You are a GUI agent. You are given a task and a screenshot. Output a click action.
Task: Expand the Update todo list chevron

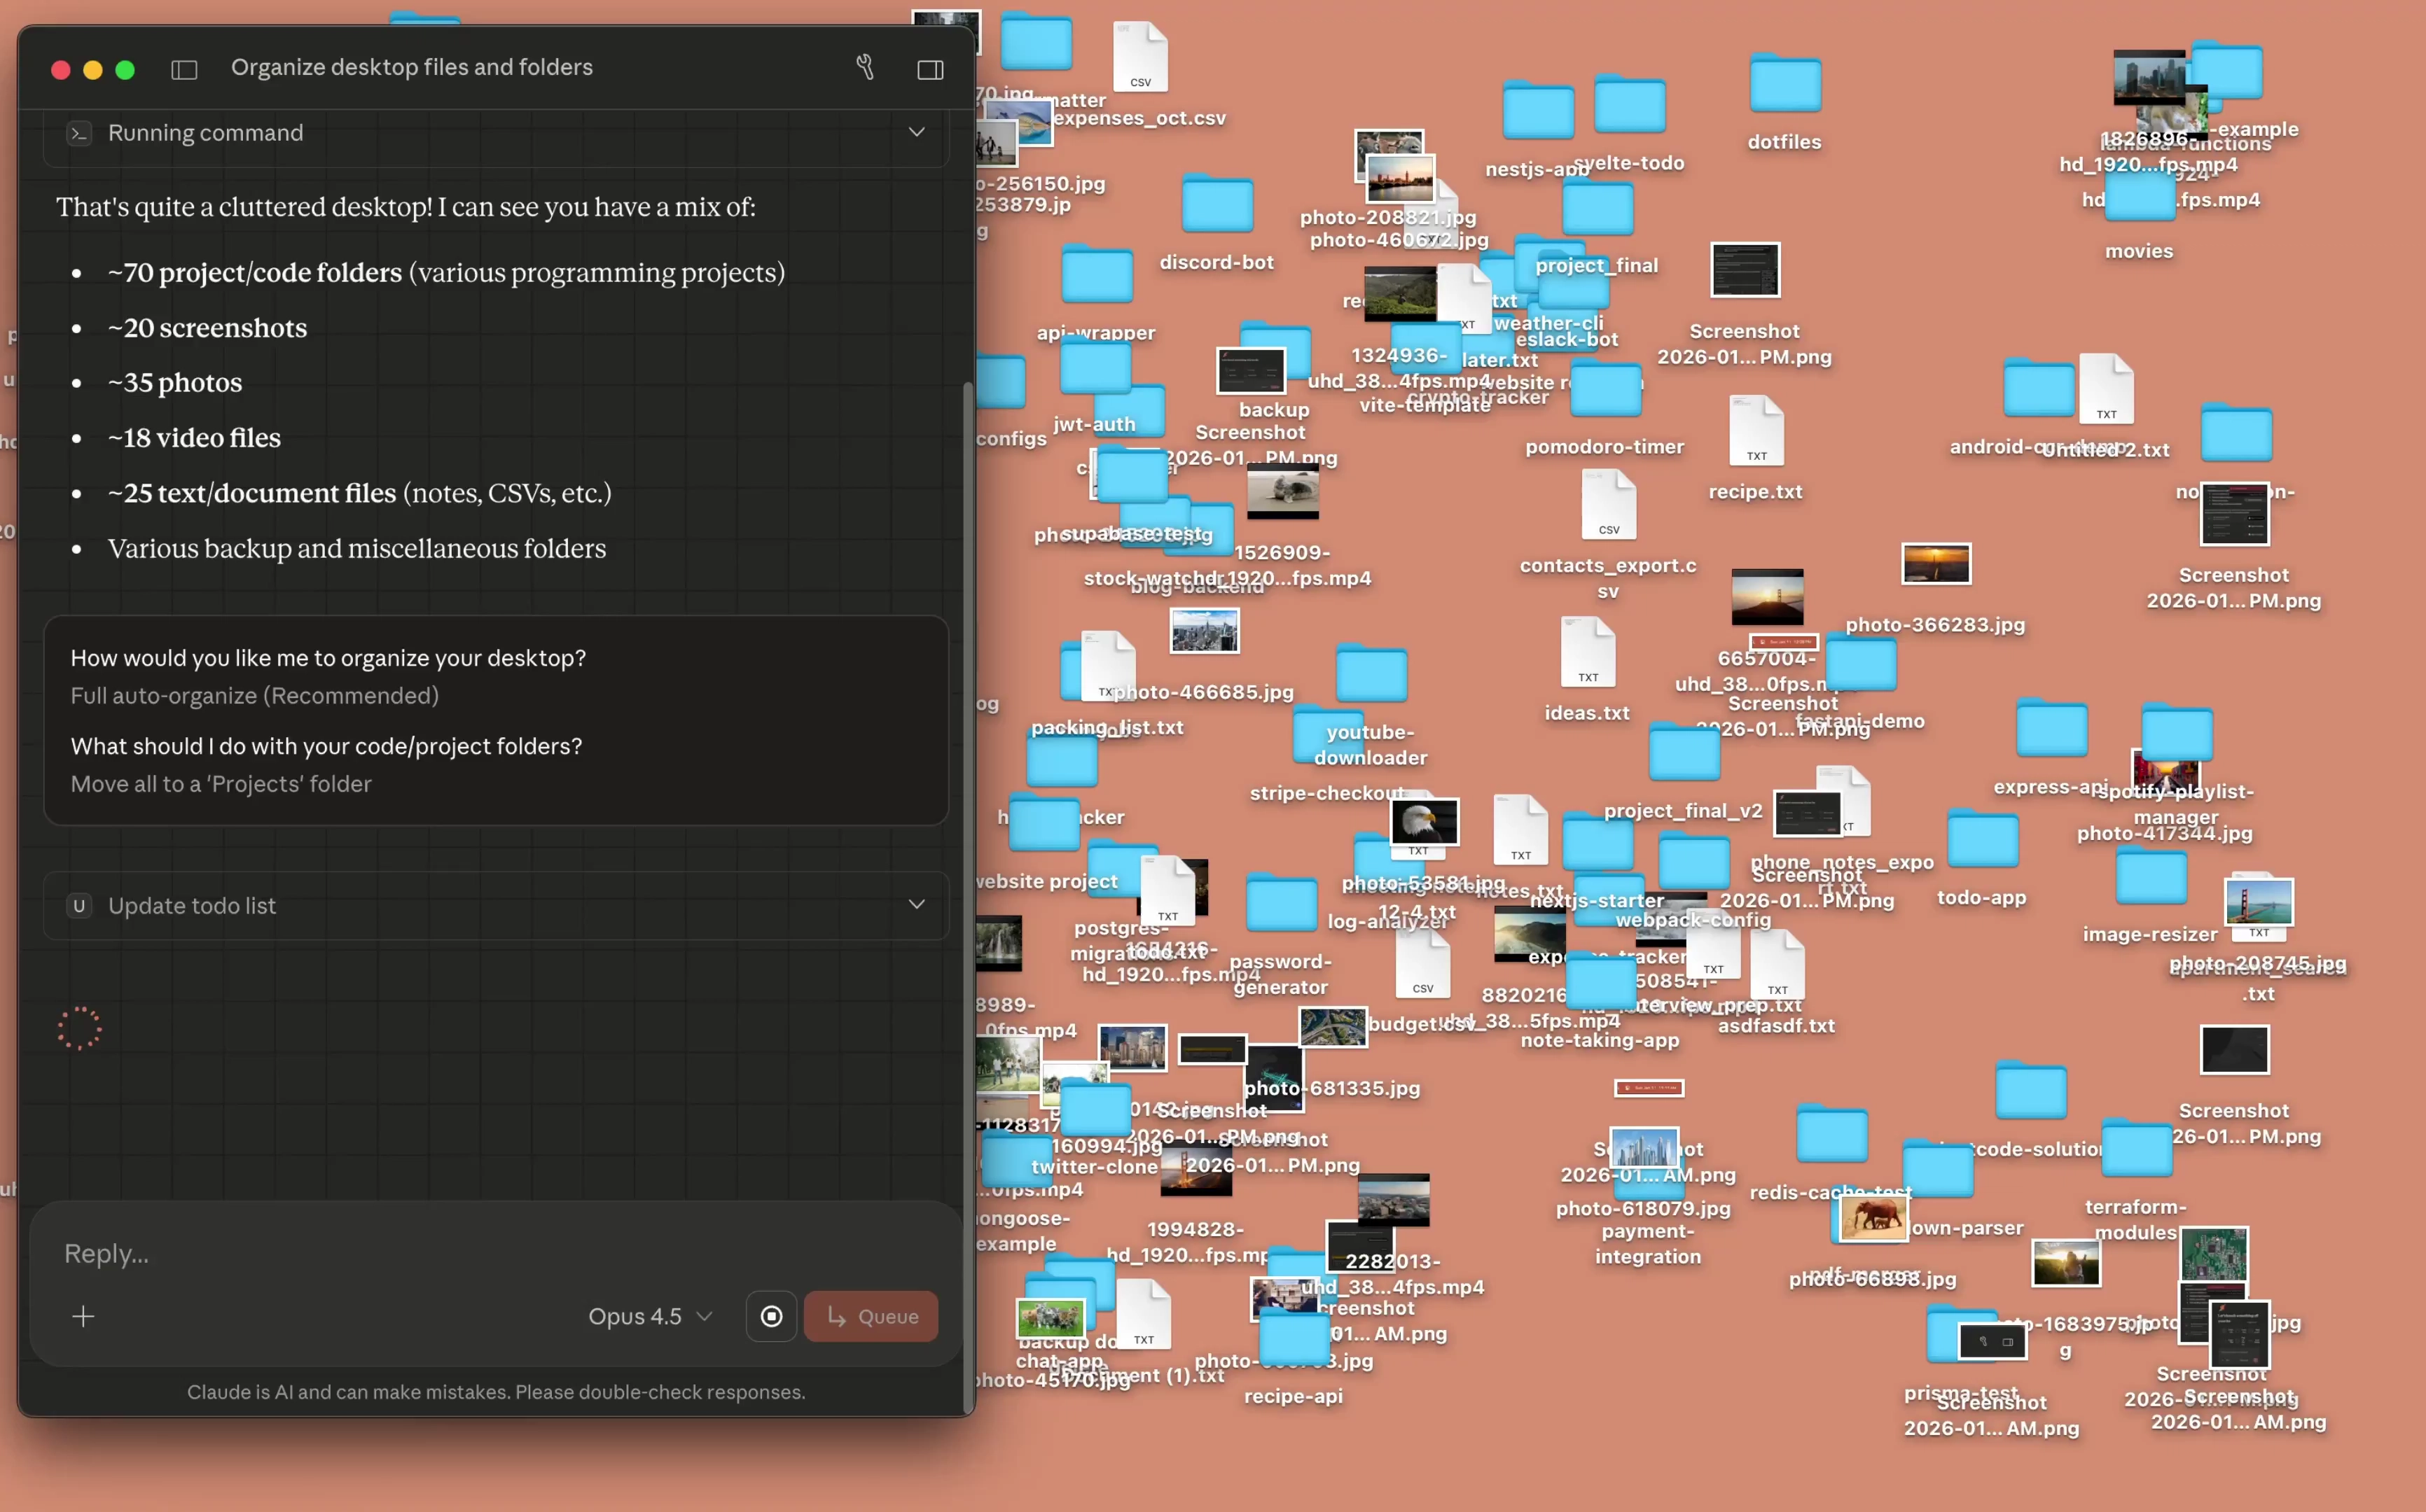[915, 904]
